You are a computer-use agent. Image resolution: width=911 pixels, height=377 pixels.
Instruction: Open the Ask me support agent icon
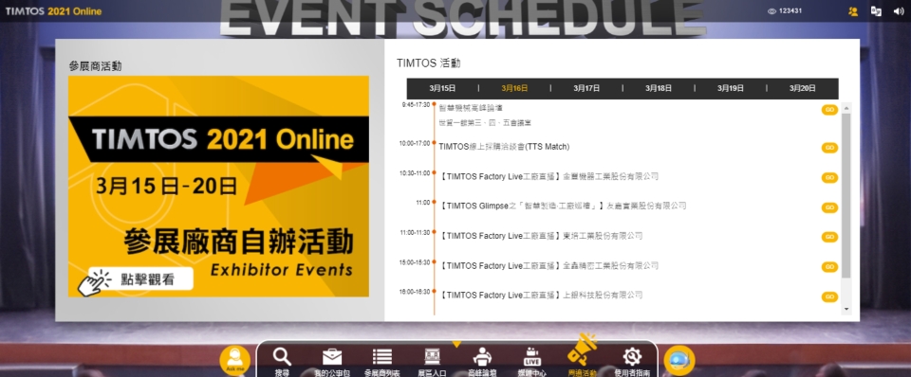[x=234, y=360]
